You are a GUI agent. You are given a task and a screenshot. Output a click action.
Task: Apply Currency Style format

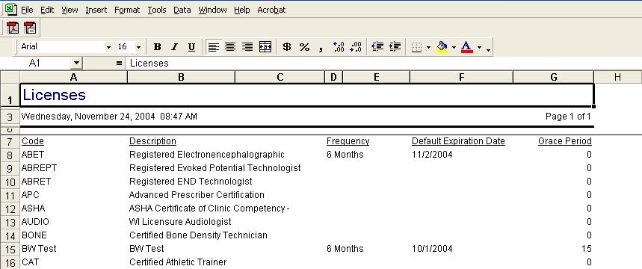287,47
